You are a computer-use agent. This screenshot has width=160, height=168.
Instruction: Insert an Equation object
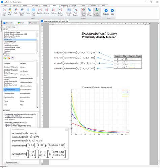(40, 11)
